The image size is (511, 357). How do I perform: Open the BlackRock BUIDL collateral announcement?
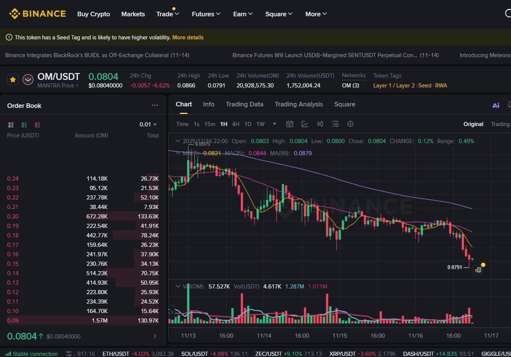click(97, 55)
